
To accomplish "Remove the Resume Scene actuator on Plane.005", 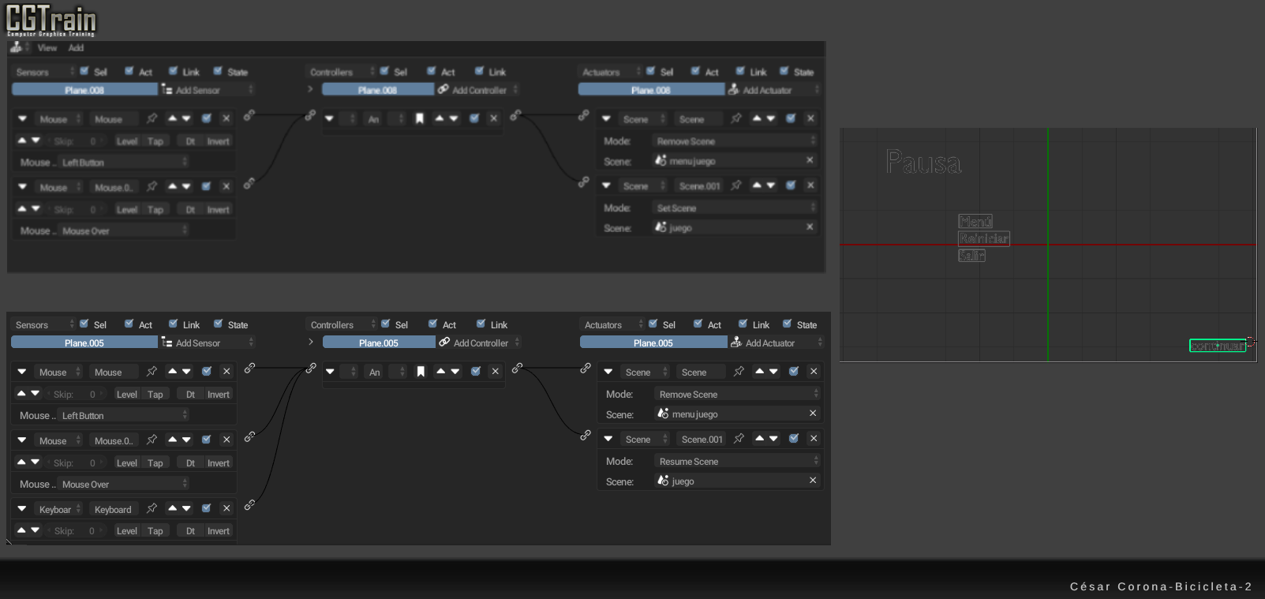I will coord(814,439).
